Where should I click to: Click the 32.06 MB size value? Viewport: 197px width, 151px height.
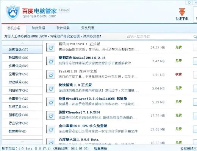(158, 129)
